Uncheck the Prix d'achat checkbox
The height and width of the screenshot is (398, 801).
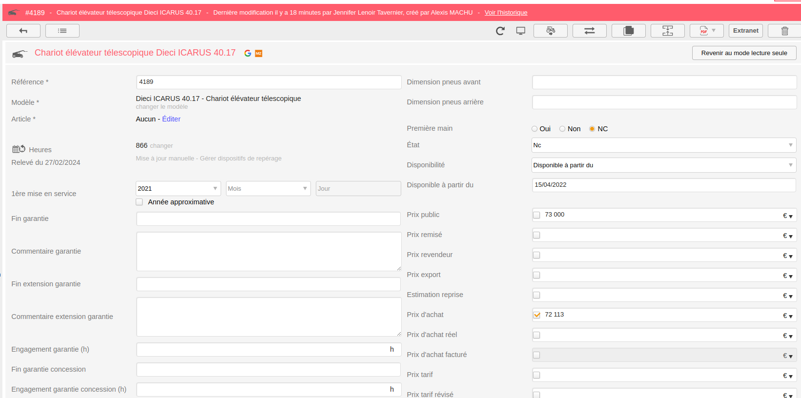[537, 315]
